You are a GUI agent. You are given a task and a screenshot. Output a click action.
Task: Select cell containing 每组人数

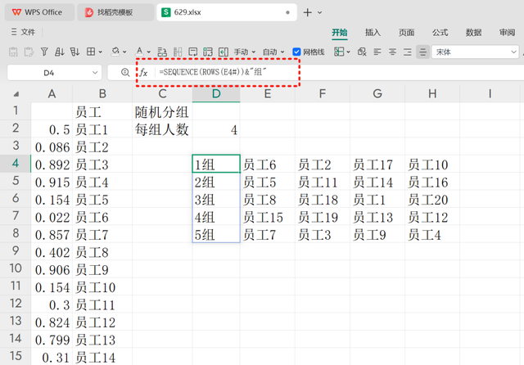(162, 129)
